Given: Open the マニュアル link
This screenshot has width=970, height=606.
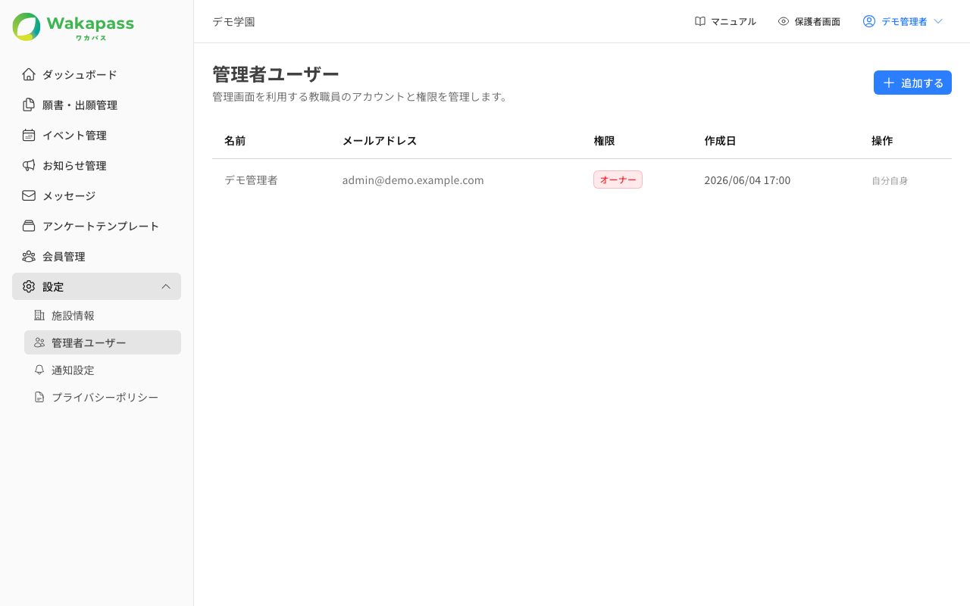Looking at the screenshot, I should pos(725,21).
